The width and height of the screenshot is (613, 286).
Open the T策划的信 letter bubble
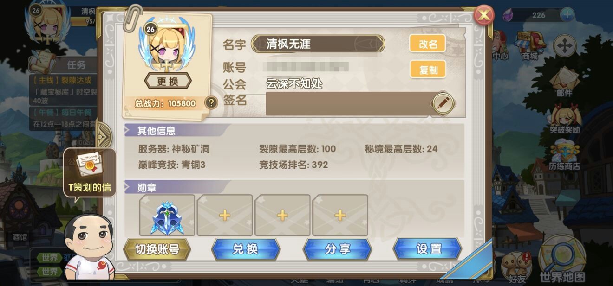click(90, 172)
